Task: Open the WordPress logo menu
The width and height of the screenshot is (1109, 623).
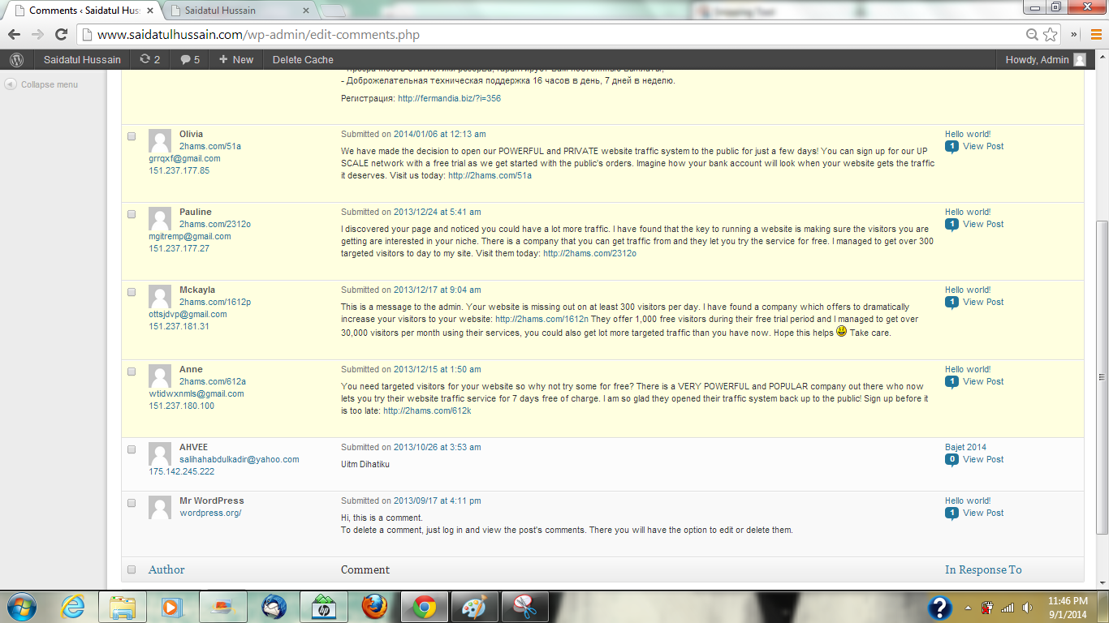Action: (17, 59)
